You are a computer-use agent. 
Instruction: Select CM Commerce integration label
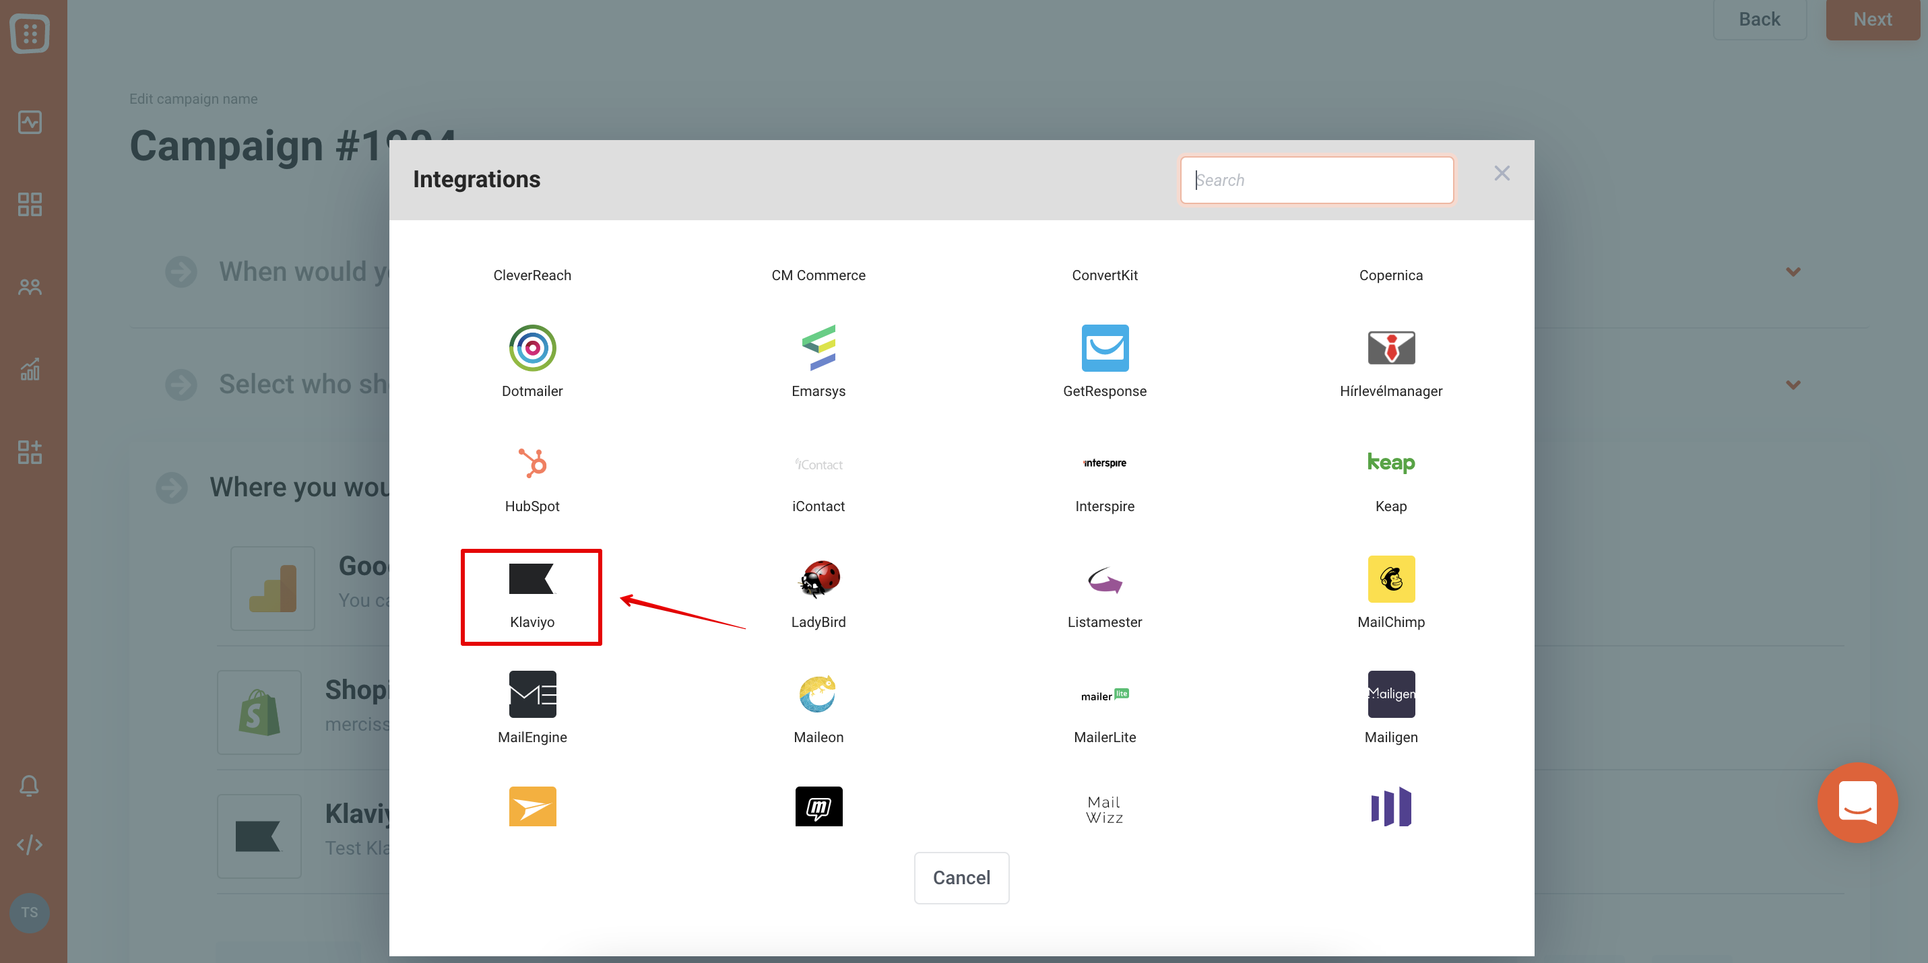point(818,275)
